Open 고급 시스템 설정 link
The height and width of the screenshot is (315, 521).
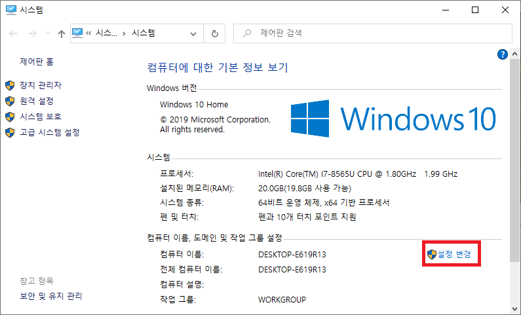50,132
